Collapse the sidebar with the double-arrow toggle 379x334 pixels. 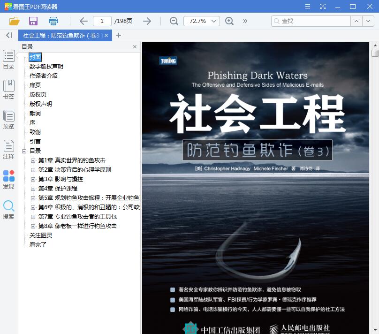point(8,35)
